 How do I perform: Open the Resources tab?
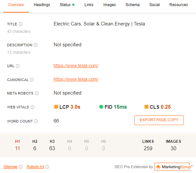tap(179, 5)
